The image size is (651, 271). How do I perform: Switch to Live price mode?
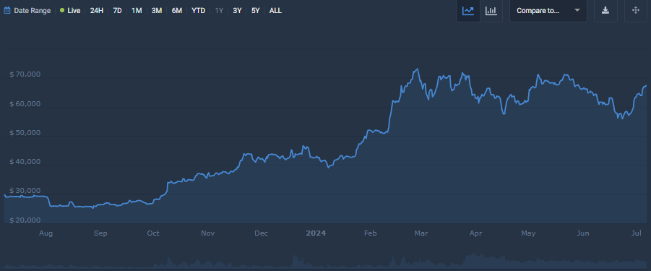(70, 10)
